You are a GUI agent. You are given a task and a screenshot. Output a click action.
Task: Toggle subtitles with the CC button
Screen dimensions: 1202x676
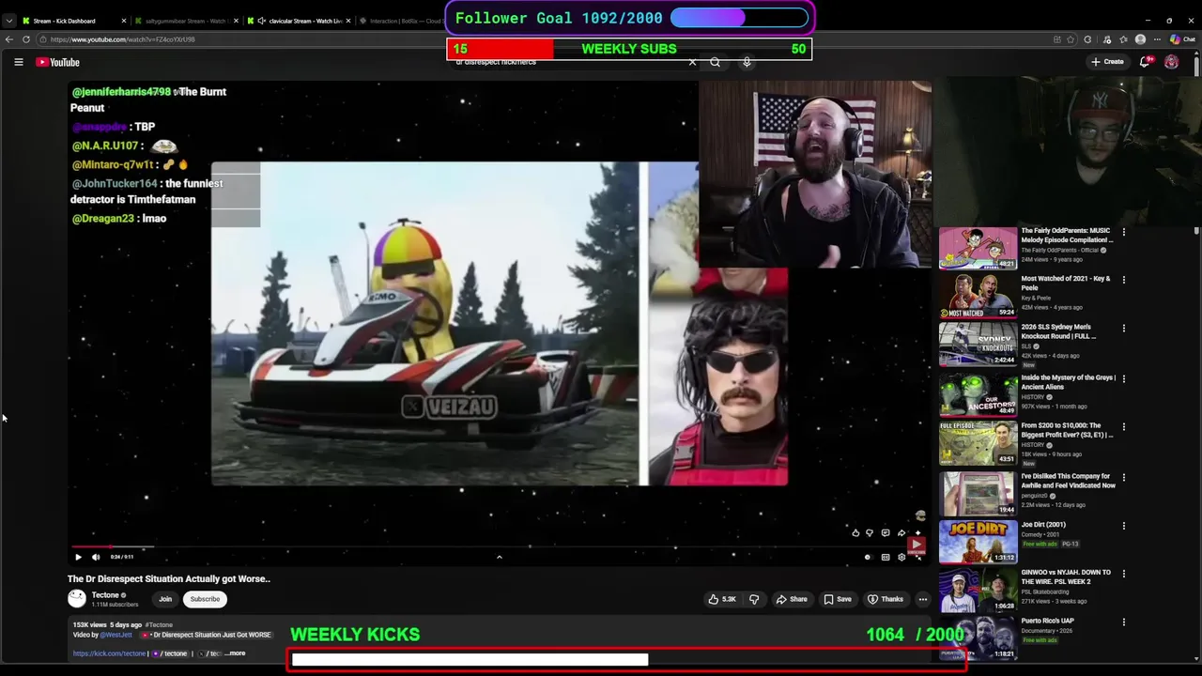coord(885,557)
